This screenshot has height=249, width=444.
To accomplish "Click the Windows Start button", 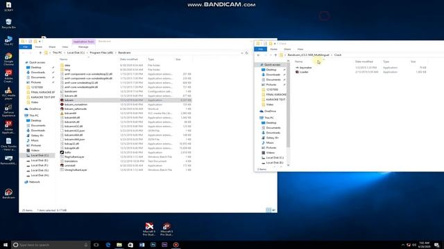I will pyautogui.click(x=6, y=245).
